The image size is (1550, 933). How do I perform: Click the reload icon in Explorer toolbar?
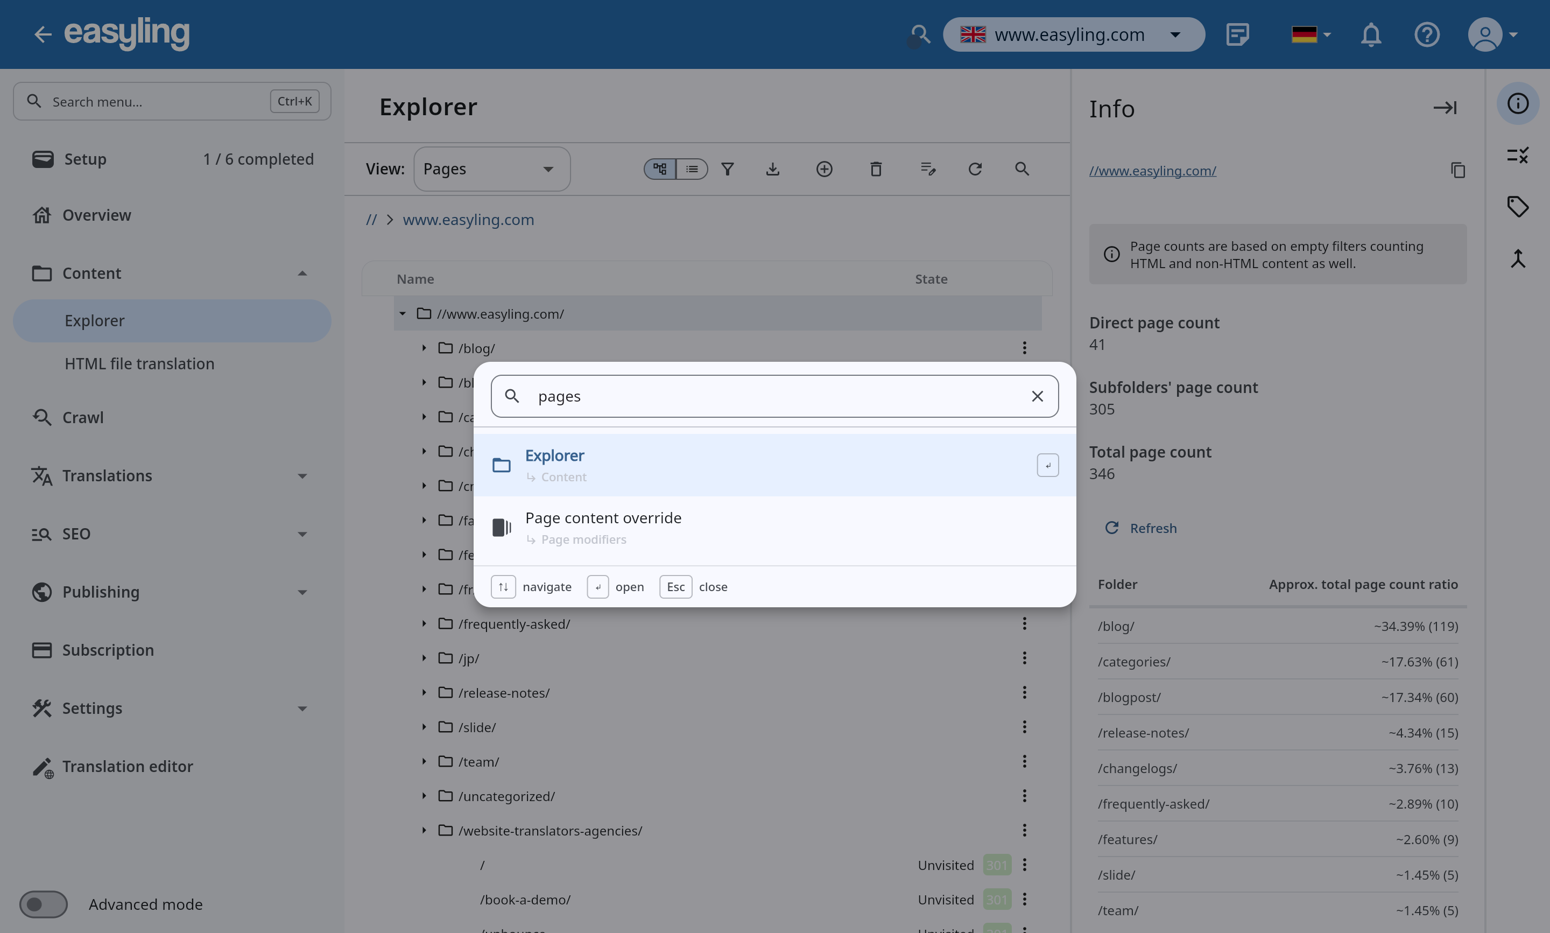(x=975, y=169)
